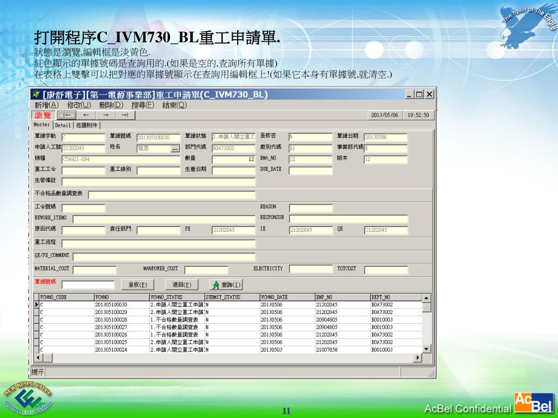Switch to the Detail tab
Image resolution: width=558 pixels, height=418 pixels.
pyautogui.click(x=63, y=125)
